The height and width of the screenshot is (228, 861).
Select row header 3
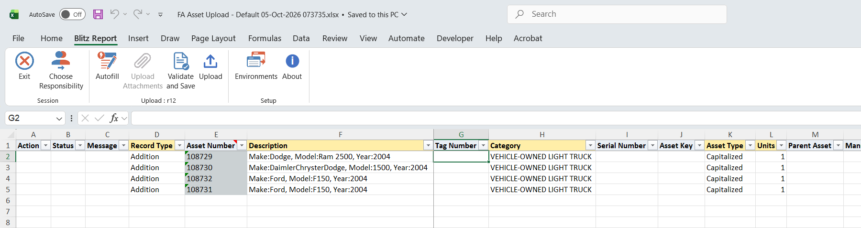pos(8,167)
